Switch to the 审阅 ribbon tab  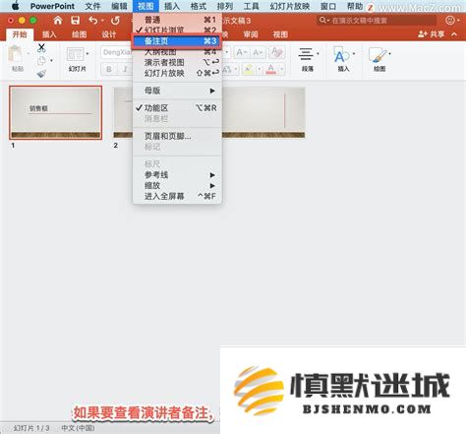(x=251, y=34)
